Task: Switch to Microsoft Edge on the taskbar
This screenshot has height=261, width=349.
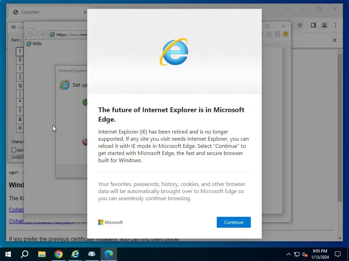Action: [109, 254]
